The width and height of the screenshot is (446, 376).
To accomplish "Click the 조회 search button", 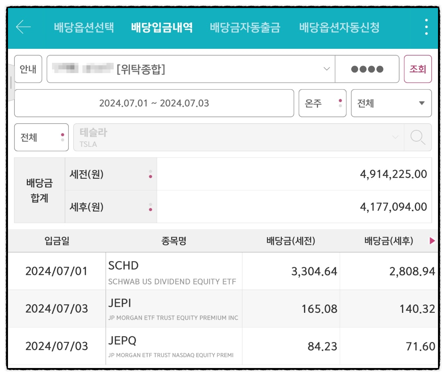I will click(418, 69).
